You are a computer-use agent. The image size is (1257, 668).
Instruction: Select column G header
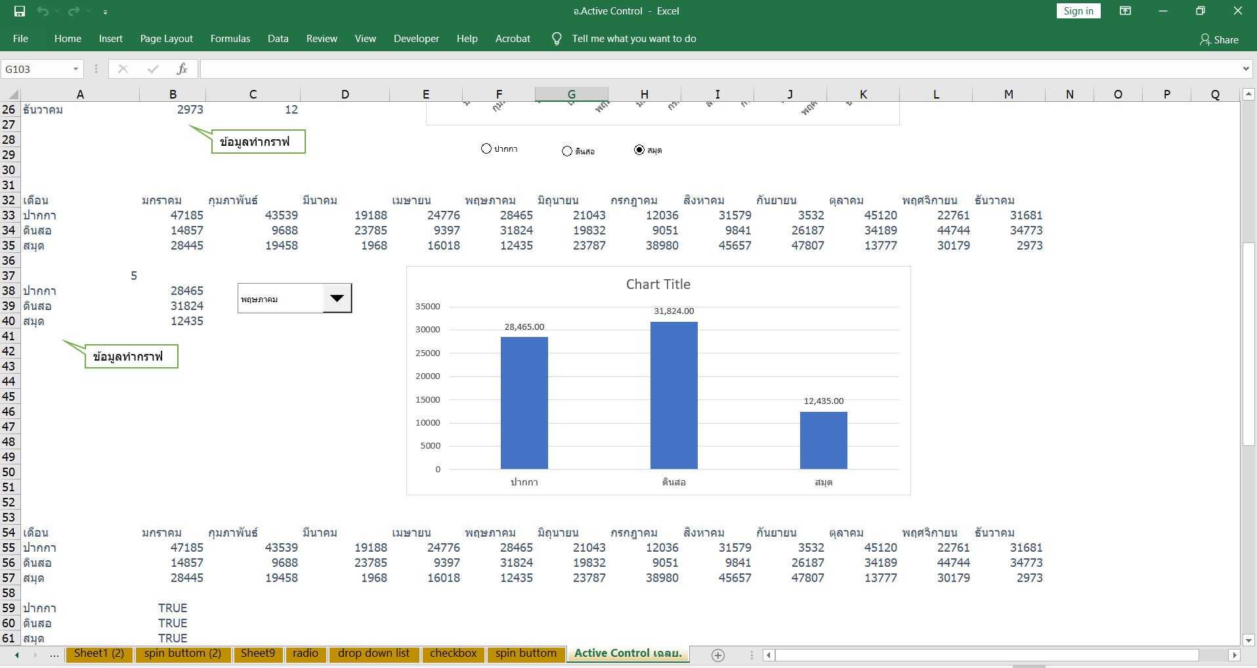(x=572, y=95)
